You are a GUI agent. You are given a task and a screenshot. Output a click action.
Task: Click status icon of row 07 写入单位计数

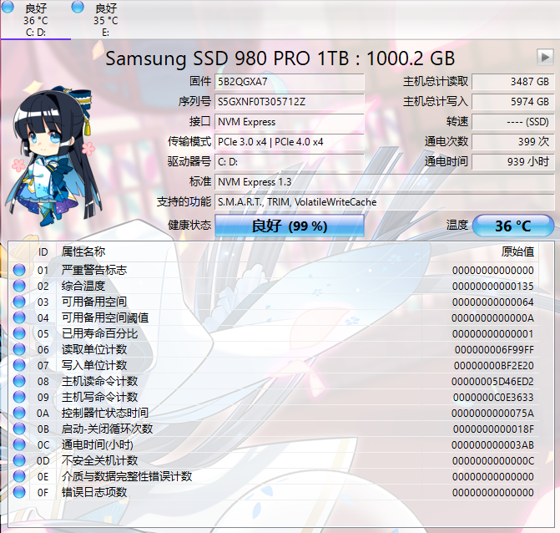coord(19,365)
